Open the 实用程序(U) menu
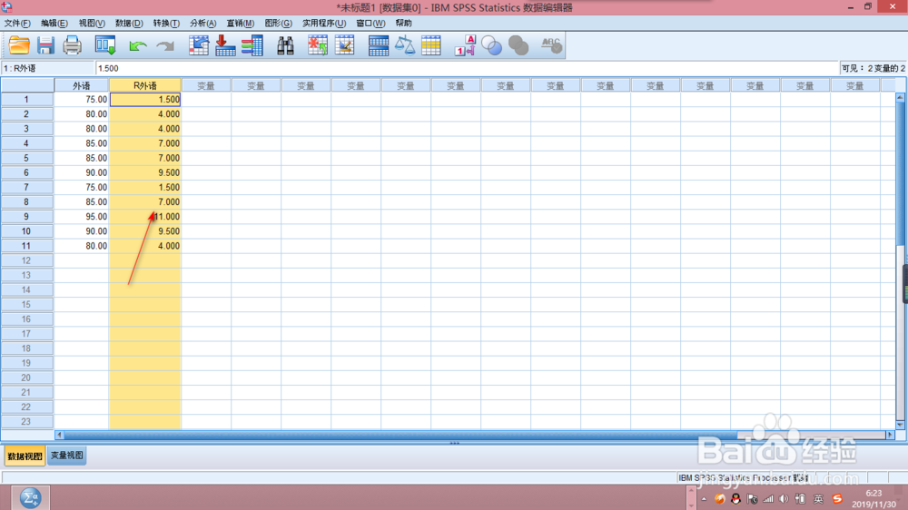The image size is (908, 510). click(324, 24)
